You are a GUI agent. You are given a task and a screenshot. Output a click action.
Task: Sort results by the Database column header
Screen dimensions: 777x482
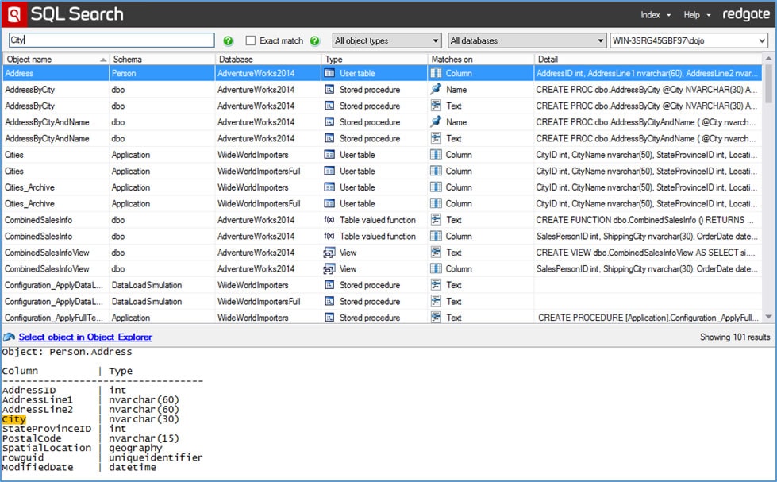point(268,59)
